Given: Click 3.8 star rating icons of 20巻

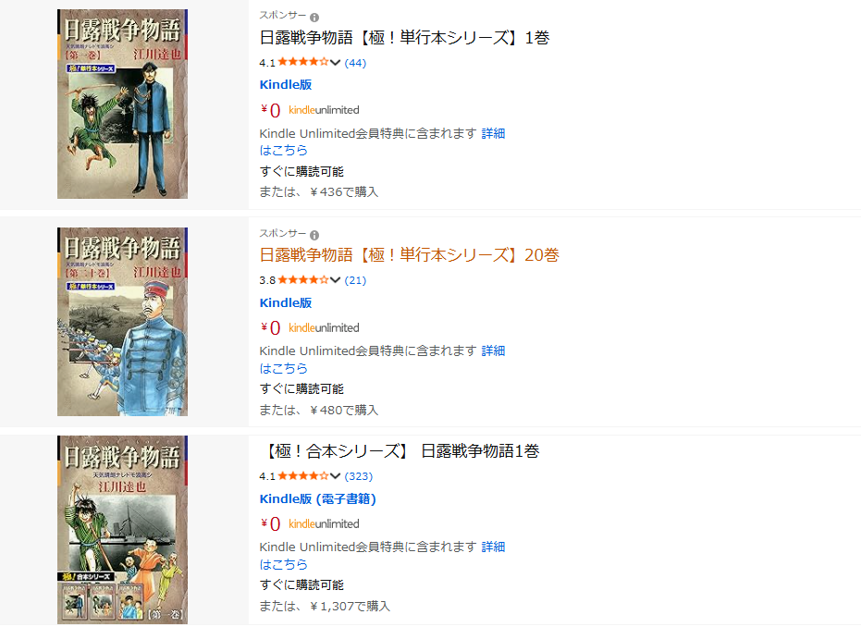Looking at the screenshot, I should point(303,279).
